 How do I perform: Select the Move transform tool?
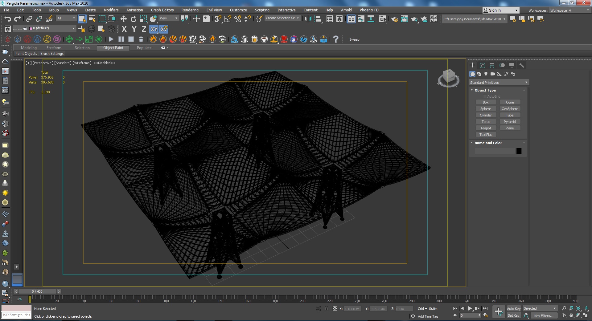tap(123, 19)
